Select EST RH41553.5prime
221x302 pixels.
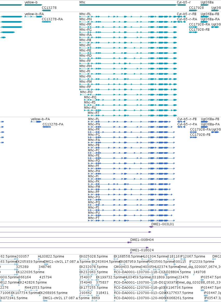[38, 287]
